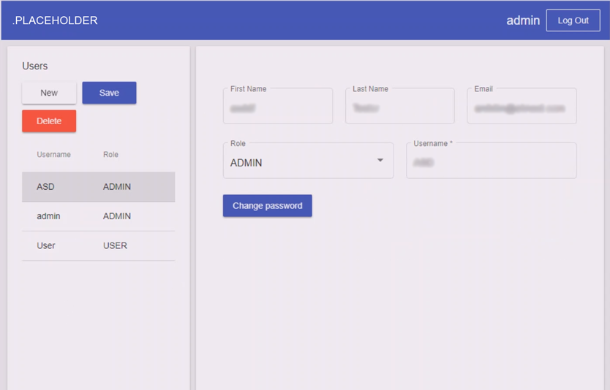Open the Change password dialog
This screenshot has height=390, width=610.
pos(267,206)
